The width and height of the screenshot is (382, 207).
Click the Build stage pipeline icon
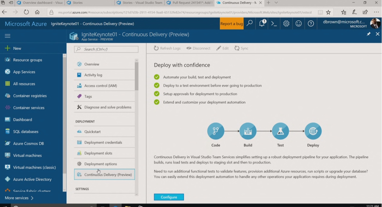[248, 131]
